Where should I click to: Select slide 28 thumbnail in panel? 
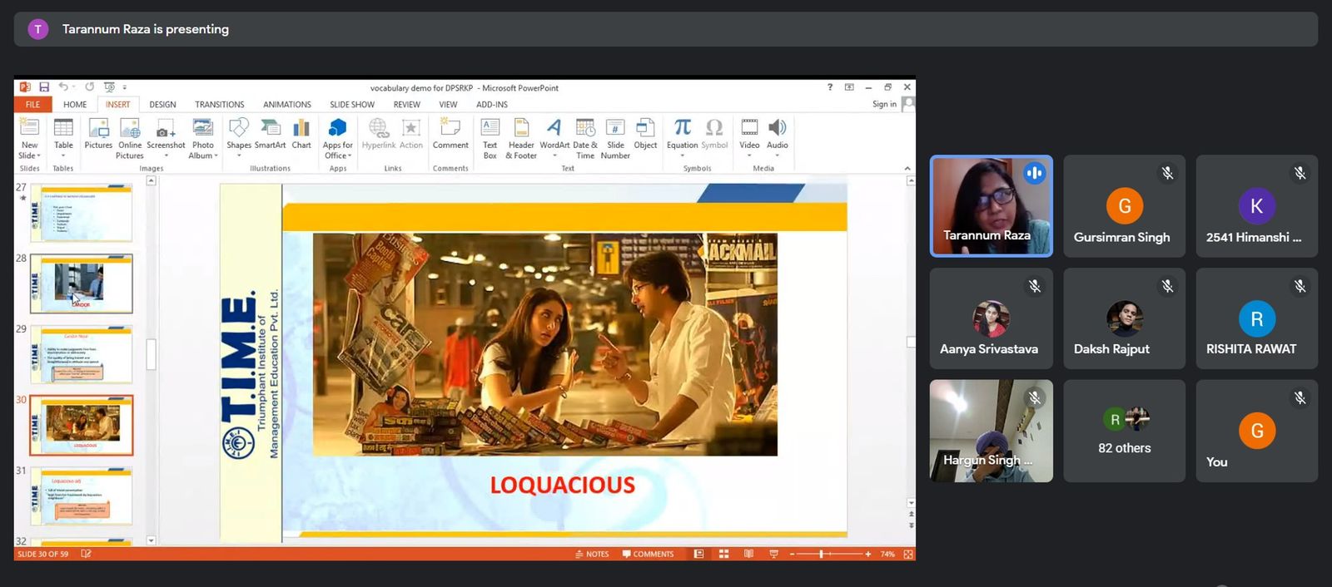(x=81, y=284)
